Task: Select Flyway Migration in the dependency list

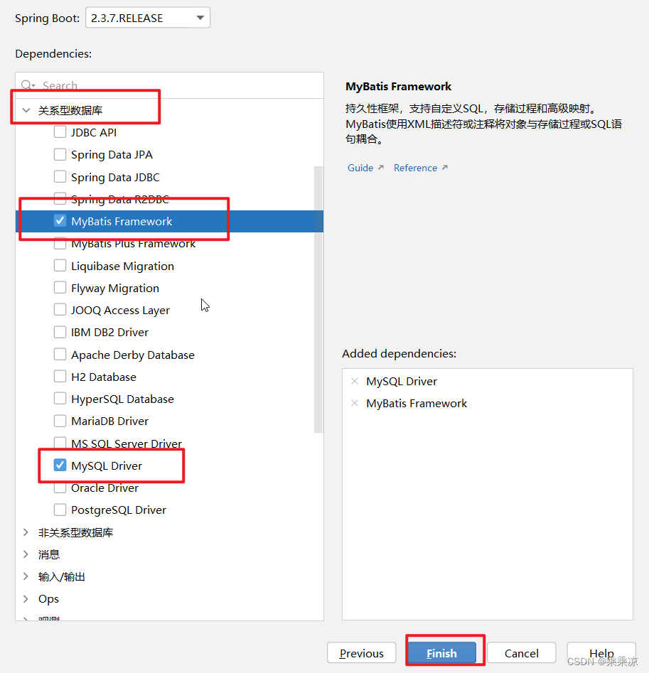Action: [x=114, y=288]
